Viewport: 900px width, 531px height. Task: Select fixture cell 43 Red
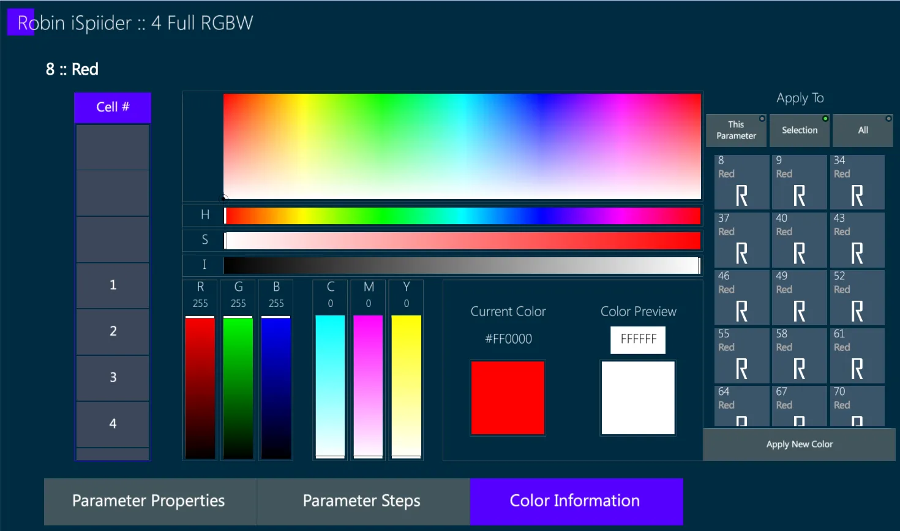coord(857,240)
